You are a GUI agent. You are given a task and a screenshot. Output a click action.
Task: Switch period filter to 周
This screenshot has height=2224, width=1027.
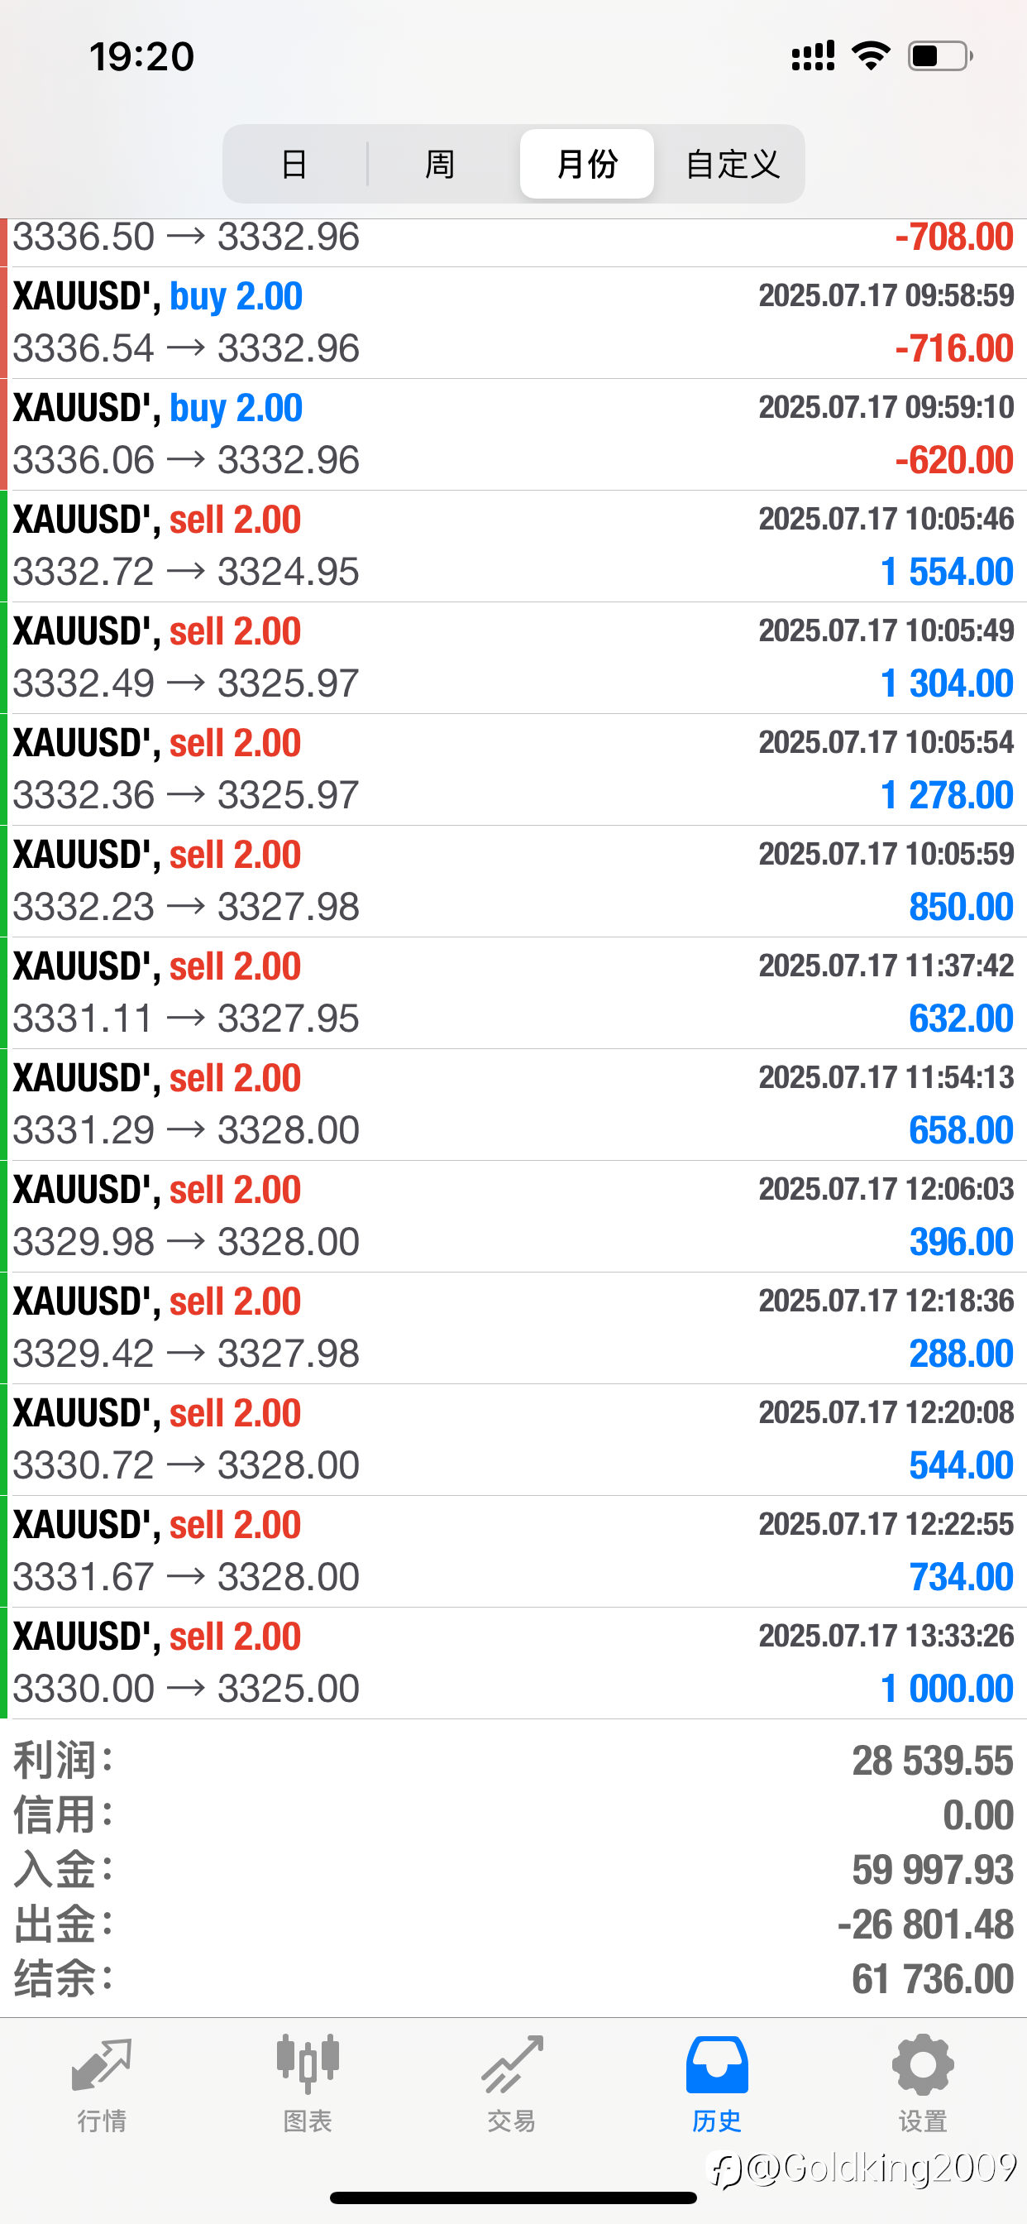(x=440, y=164)
